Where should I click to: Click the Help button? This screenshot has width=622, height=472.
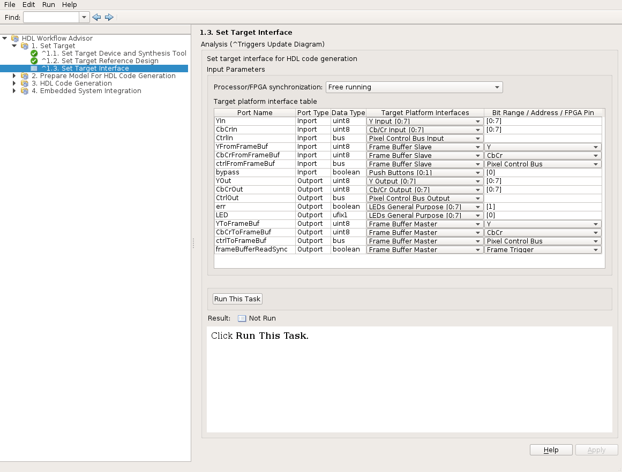(551, 450)
